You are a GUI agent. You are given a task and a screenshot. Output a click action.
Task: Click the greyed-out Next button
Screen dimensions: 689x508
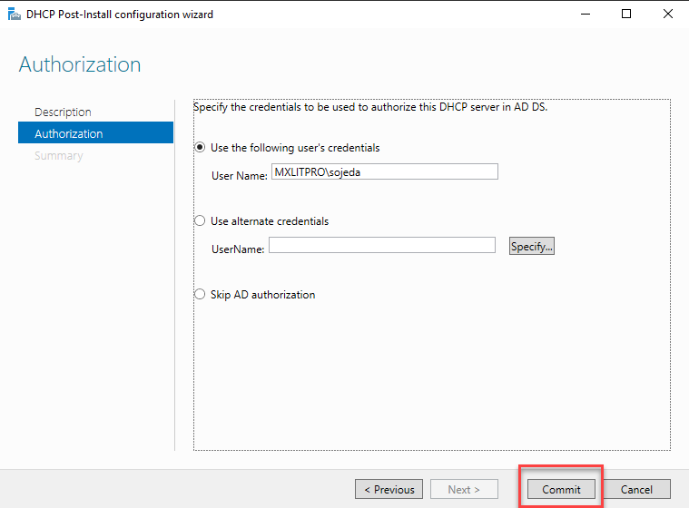(x=464, y=489)
